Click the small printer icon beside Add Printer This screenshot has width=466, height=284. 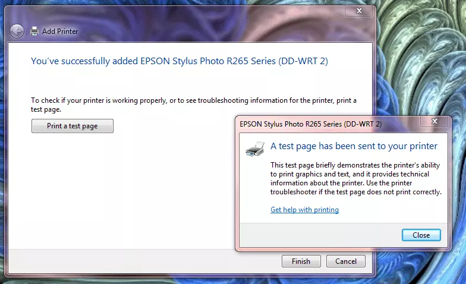pos(34,31)
